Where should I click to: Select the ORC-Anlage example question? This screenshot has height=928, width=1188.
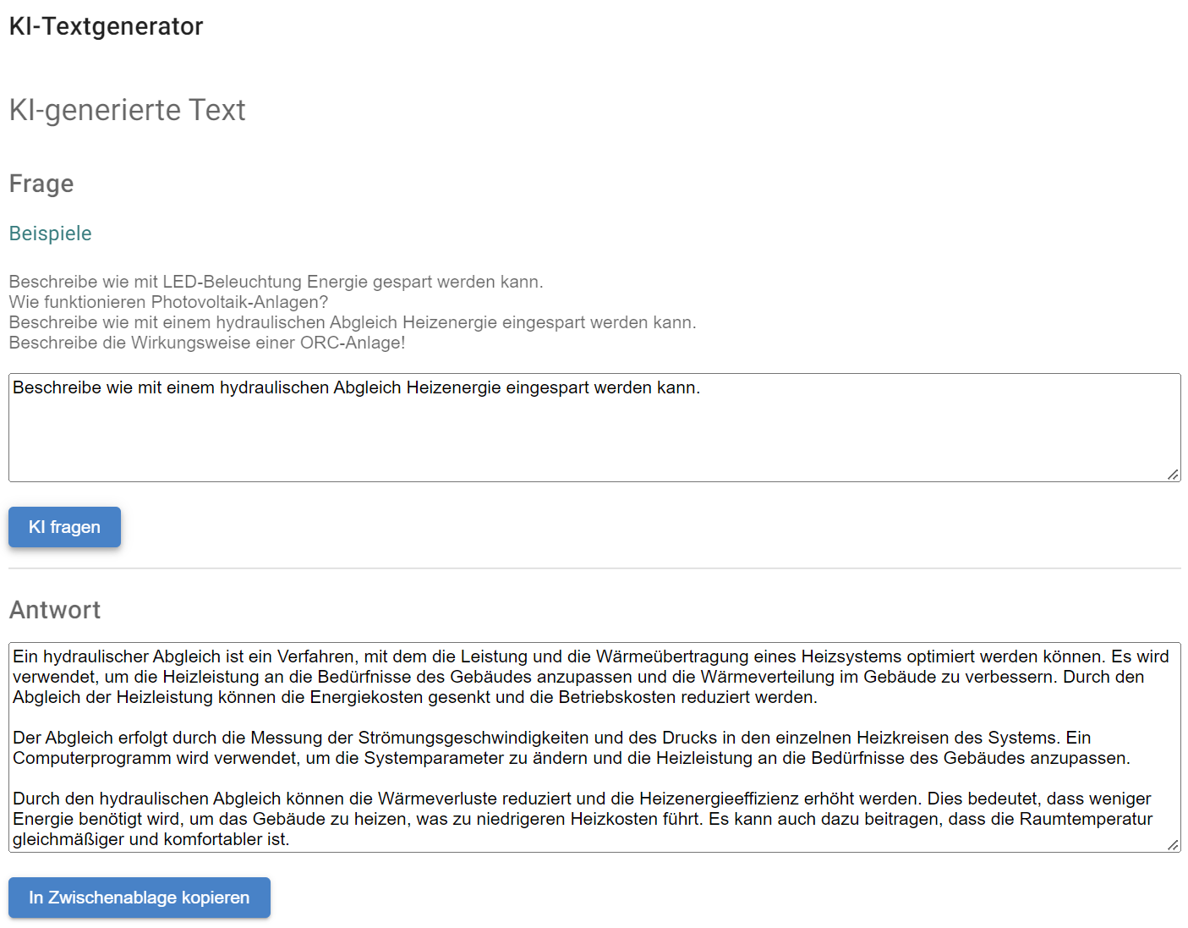pos(207,343)
